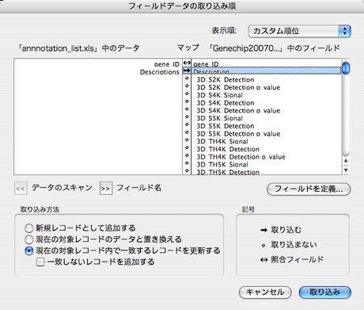
Task: Toggle the import dot for 3D S5K Detection
Action: point(187,124)
